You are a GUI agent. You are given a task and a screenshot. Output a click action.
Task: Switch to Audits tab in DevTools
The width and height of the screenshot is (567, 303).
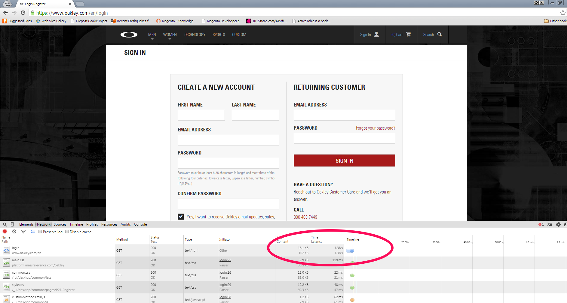[x=126, y=224]
